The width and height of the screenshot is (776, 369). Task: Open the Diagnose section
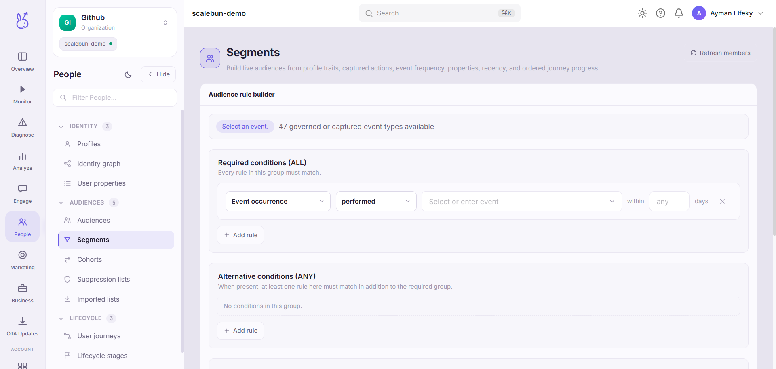point(22,128)
